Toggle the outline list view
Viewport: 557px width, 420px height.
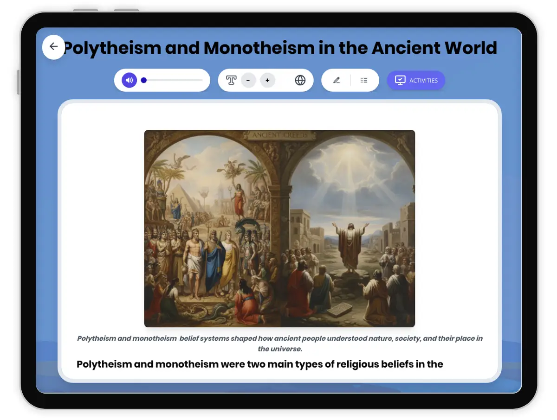(x=364, y=80)
